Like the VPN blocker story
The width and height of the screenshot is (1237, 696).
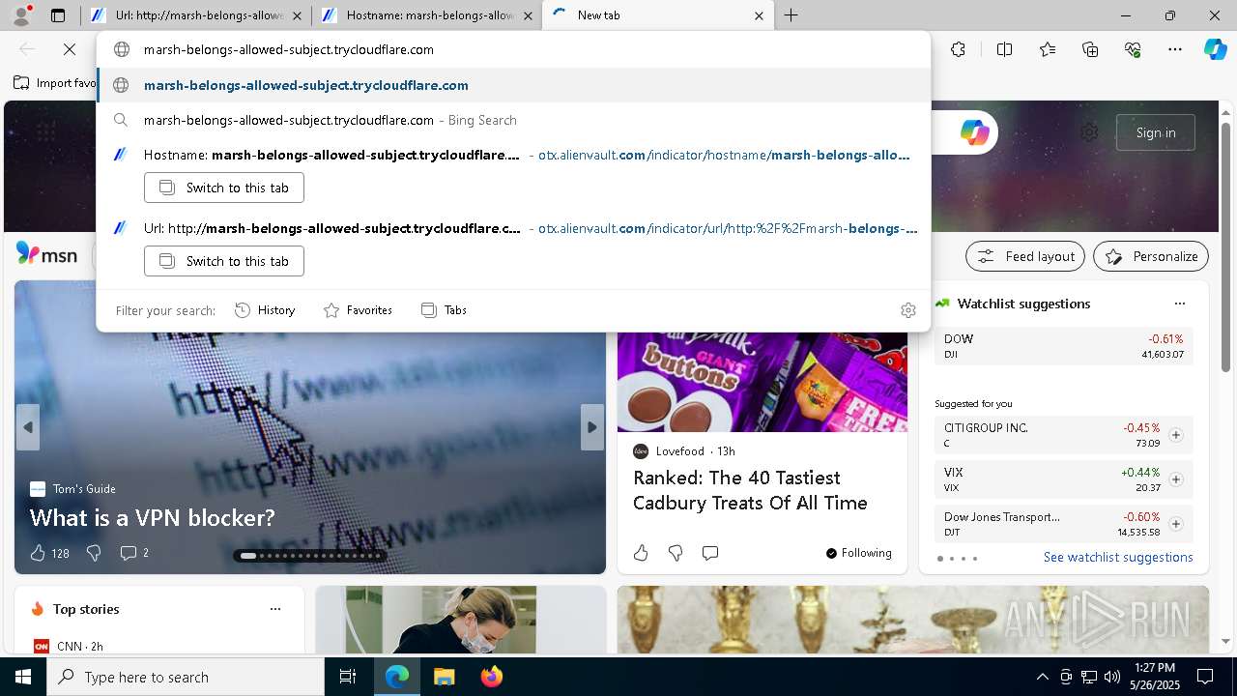coord(38,553)
